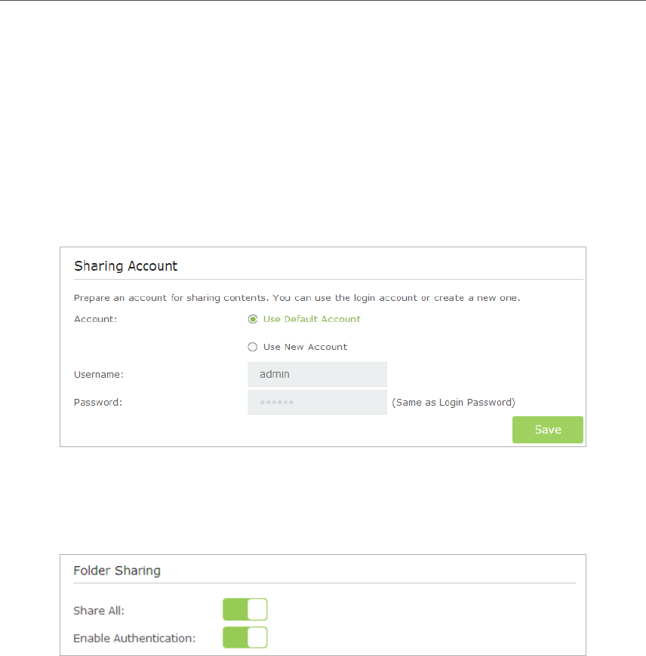
Task: Toggle the Share All switch
Action: pos(245,609)
